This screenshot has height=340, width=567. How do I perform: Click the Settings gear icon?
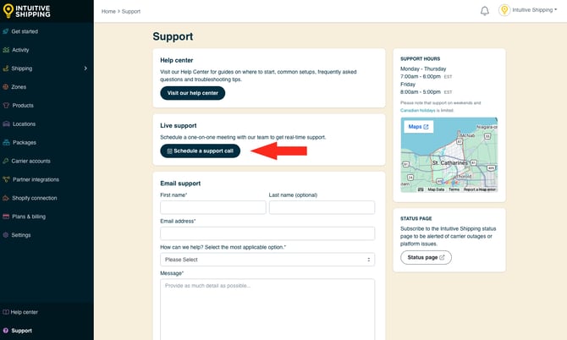click(x=6, y=235)
